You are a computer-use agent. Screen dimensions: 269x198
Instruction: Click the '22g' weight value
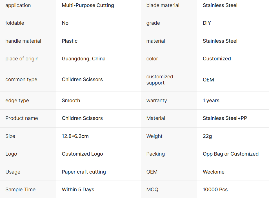click(207, 136)
